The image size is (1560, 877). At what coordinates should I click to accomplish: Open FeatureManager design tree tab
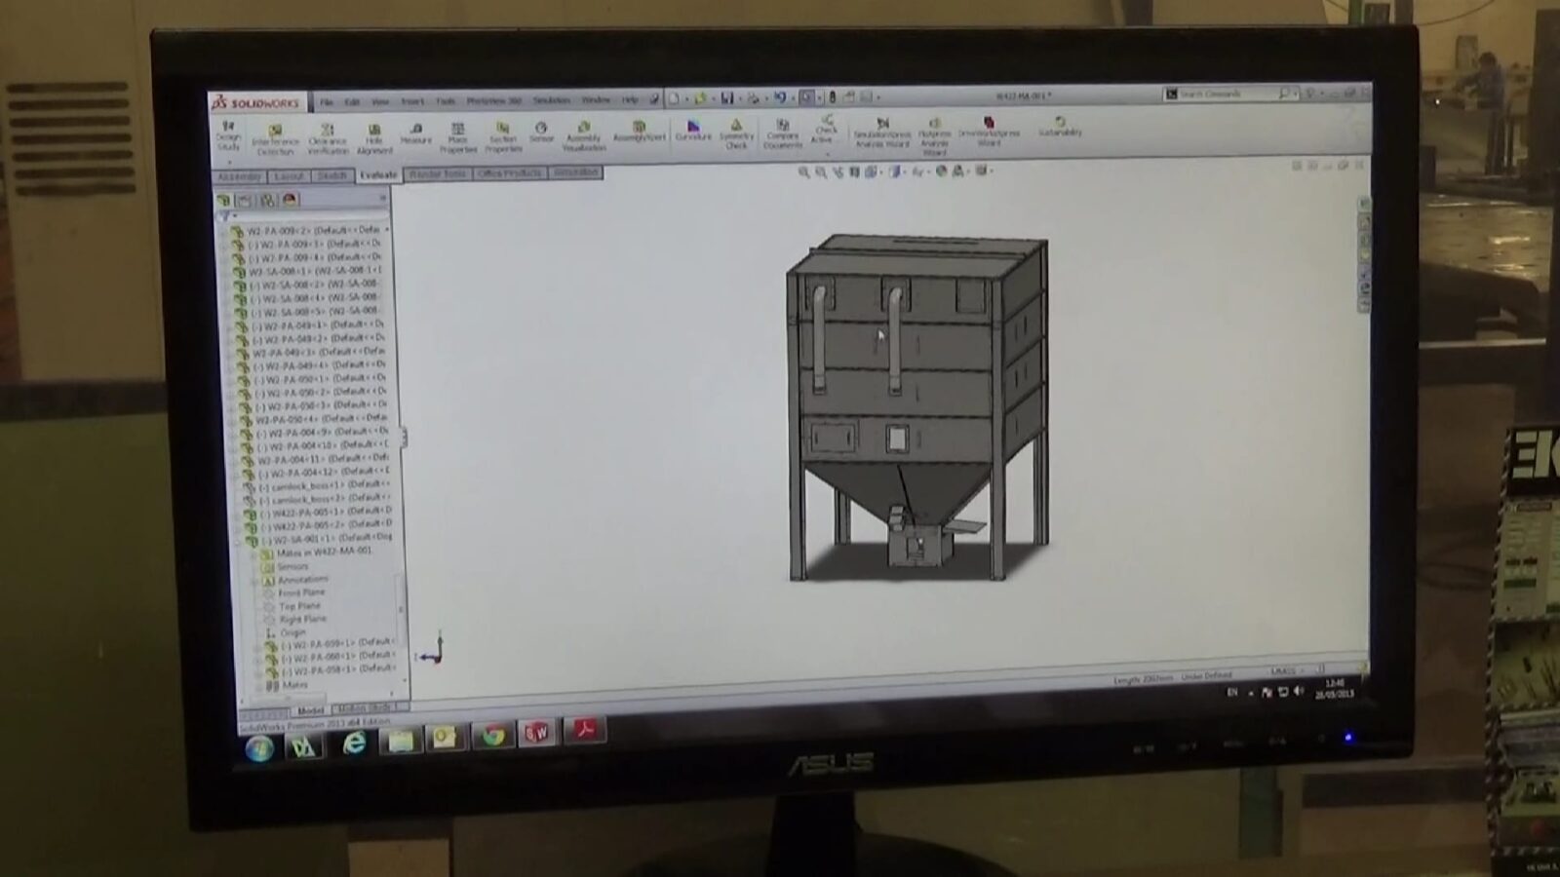point(223,200)
